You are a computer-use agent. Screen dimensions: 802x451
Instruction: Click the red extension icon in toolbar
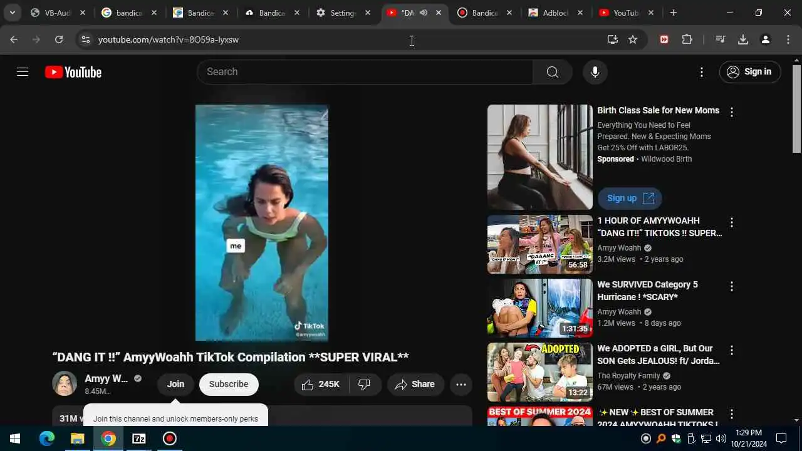tap(664, 39)
